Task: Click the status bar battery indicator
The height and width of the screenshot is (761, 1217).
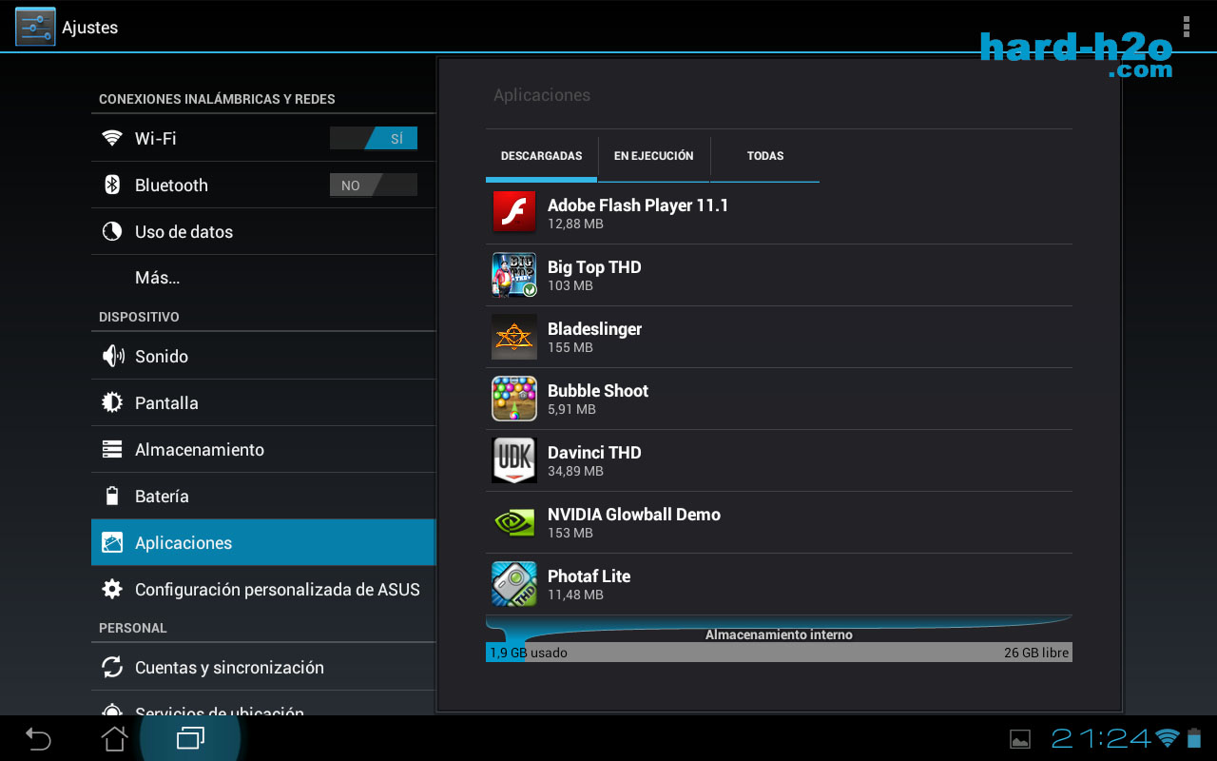Action: coord(1194,738)
